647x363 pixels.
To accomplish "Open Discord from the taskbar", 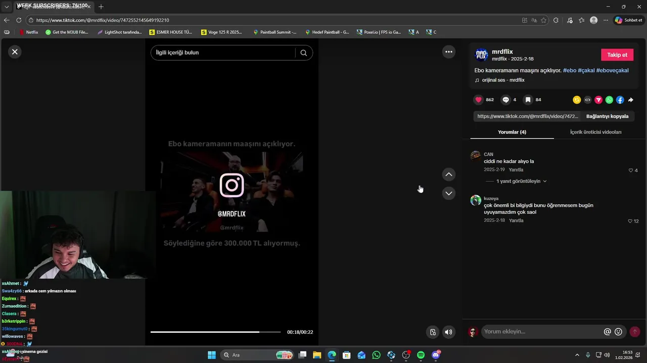I will click(x=436, y=355).
